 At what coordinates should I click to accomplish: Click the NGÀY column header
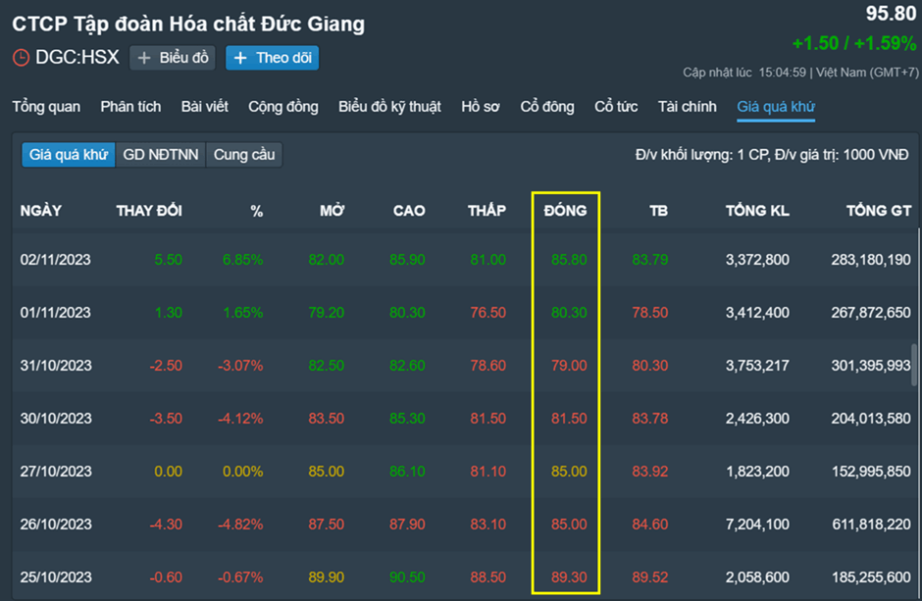[41, 211]
